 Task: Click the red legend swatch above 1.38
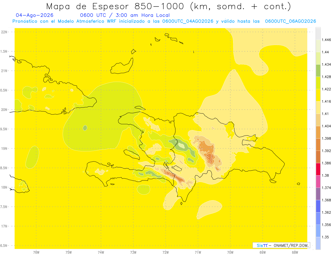coord(318,169)
